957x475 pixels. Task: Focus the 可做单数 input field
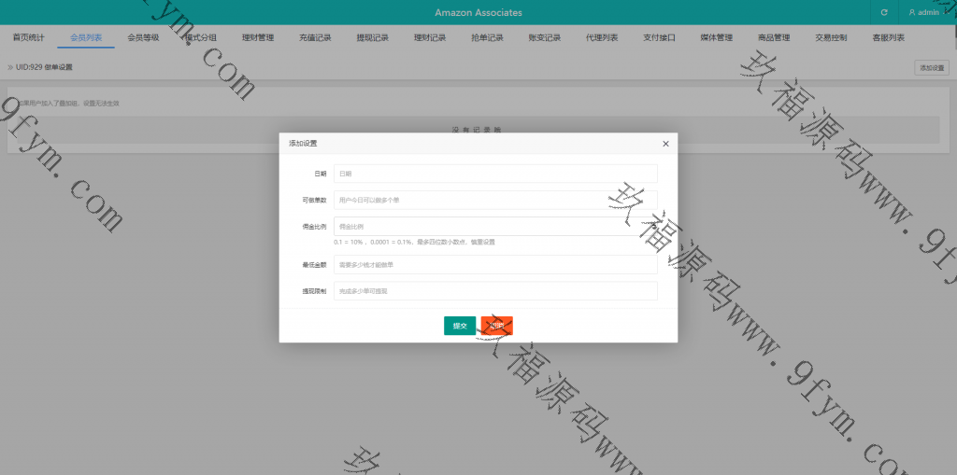click(495, 200)
